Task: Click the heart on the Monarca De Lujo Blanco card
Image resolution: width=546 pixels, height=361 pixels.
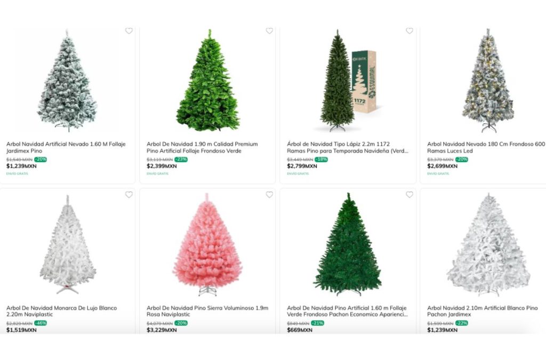Action: tap(129, 195)
